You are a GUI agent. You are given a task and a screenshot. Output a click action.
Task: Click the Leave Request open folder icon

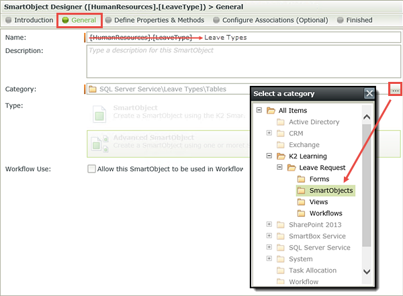pos(292,168)
